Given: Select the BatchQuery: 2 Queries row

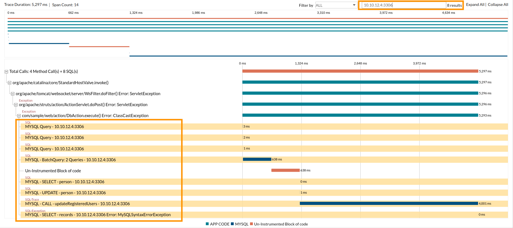Looking at the screenshot, I should click(70, 160).
